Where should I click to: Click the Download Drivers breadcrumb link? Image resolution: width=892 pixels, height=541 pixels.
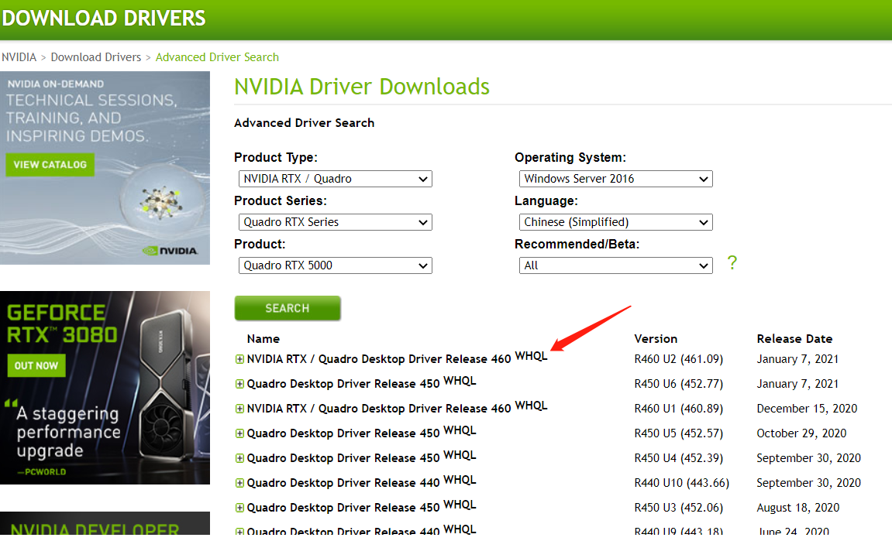tap(95, 57)
